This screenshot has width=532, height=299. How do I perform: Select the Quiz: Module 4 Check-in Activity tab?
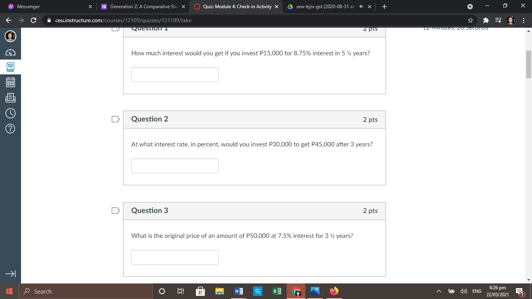[x=236, y=7]
